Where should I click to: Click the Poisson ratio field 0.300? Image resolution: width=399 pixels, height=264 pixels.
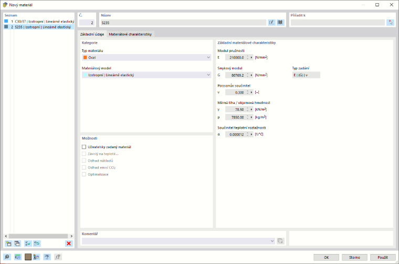tap(235, 92)
